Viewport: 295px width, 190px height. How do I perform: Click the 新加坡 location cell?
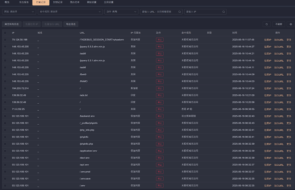pos(134,88)
